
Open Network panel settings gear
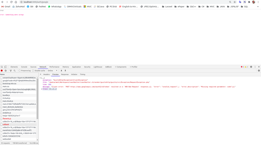pyautogui.click(x=259, y=71)
